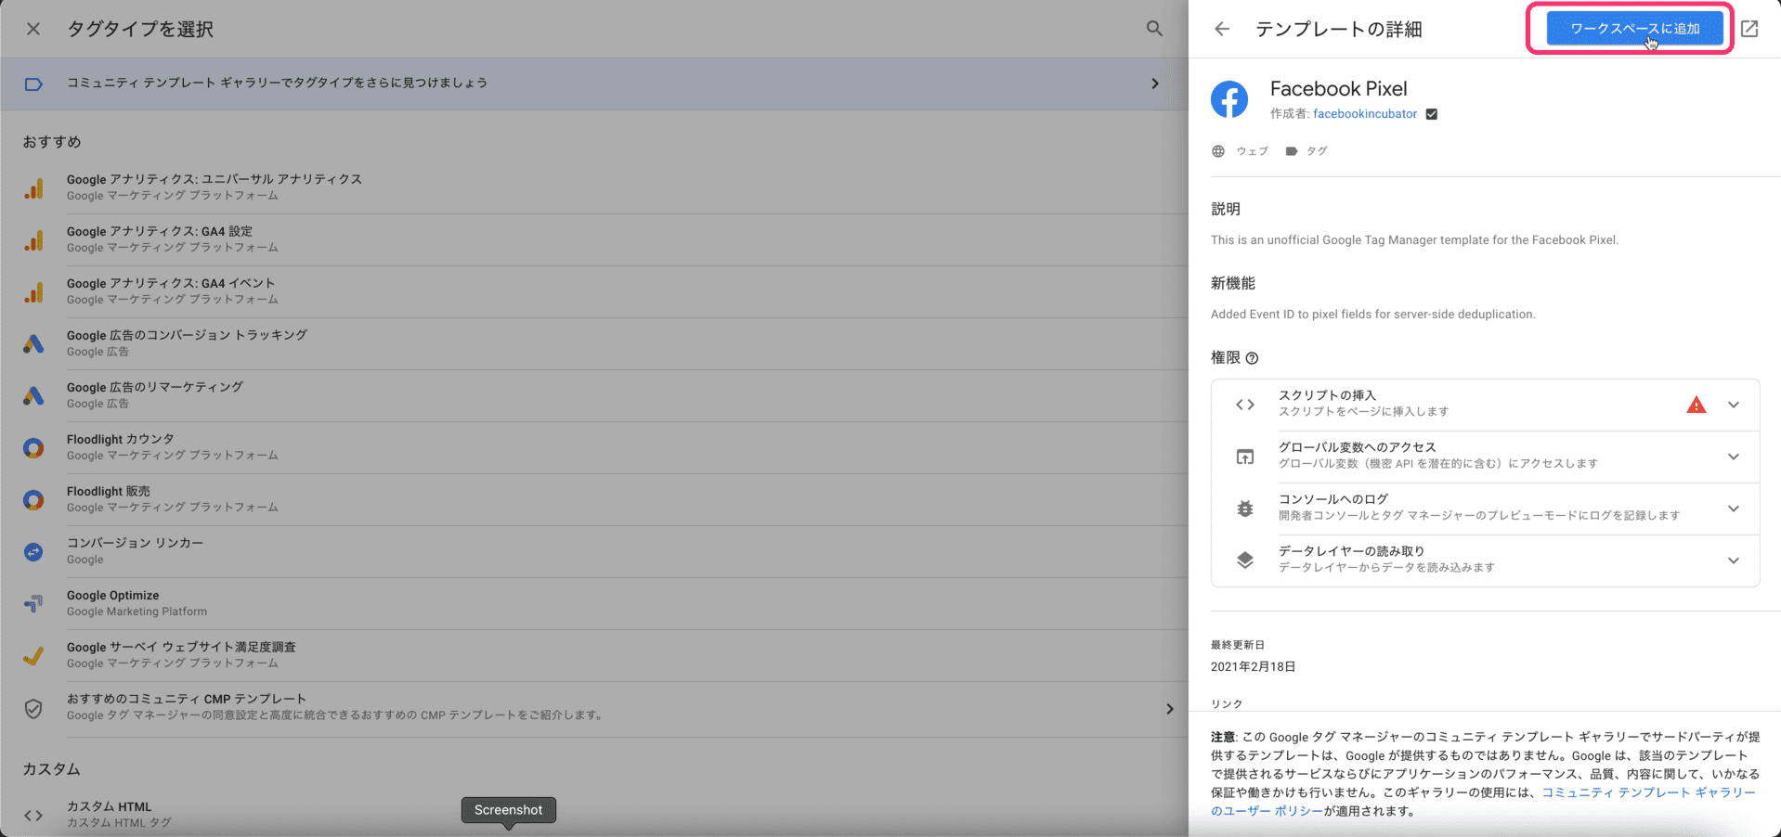Click the red warning triangle icon
Image resolution: width=1781 pixels, height=837 pixels.
click(x=1696, y=405)
